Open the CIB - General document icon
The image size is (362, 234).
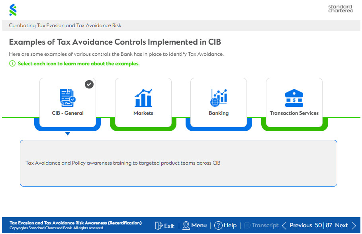tap(67, 98)
